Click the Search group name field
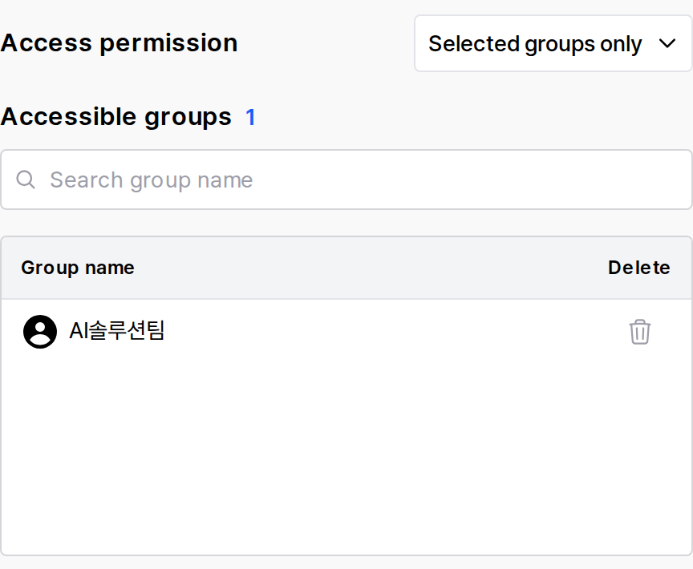This screenshot has height=569, width=693. pos(346,180)
